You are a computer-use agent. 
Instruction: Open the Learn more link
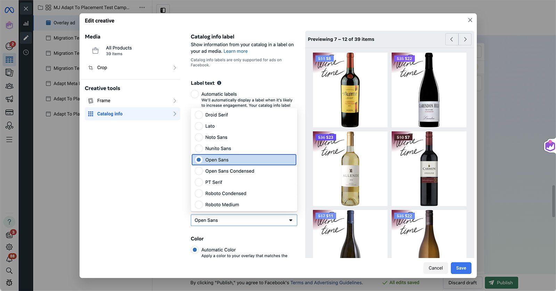coord(236,51)
